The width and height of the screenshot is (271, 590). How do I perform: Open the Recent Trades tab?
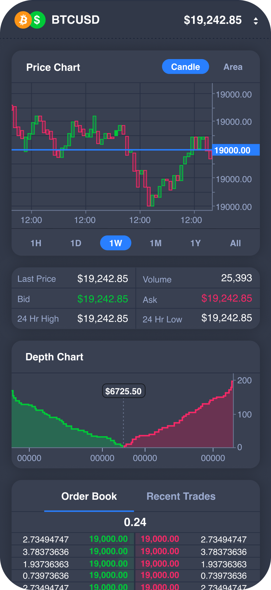point(181,496)
